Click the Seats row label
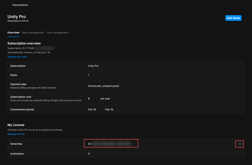 click(14, 75)
